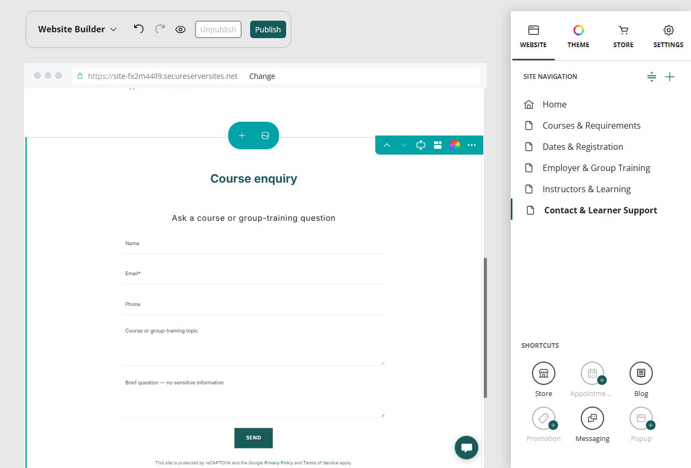
Task: Open the Website Builder dropdown
Action: click(x=77, y=29)
